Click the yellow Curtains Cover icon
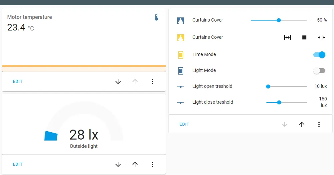Image resolution: width=334 pixels, height=175 pixels. click(x=181, y=37)
